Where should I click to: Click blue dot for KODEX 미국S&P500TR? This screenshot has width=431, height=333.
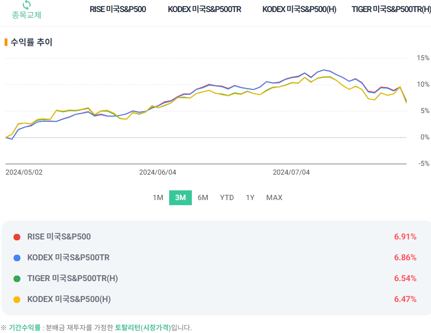click(17, 258)
